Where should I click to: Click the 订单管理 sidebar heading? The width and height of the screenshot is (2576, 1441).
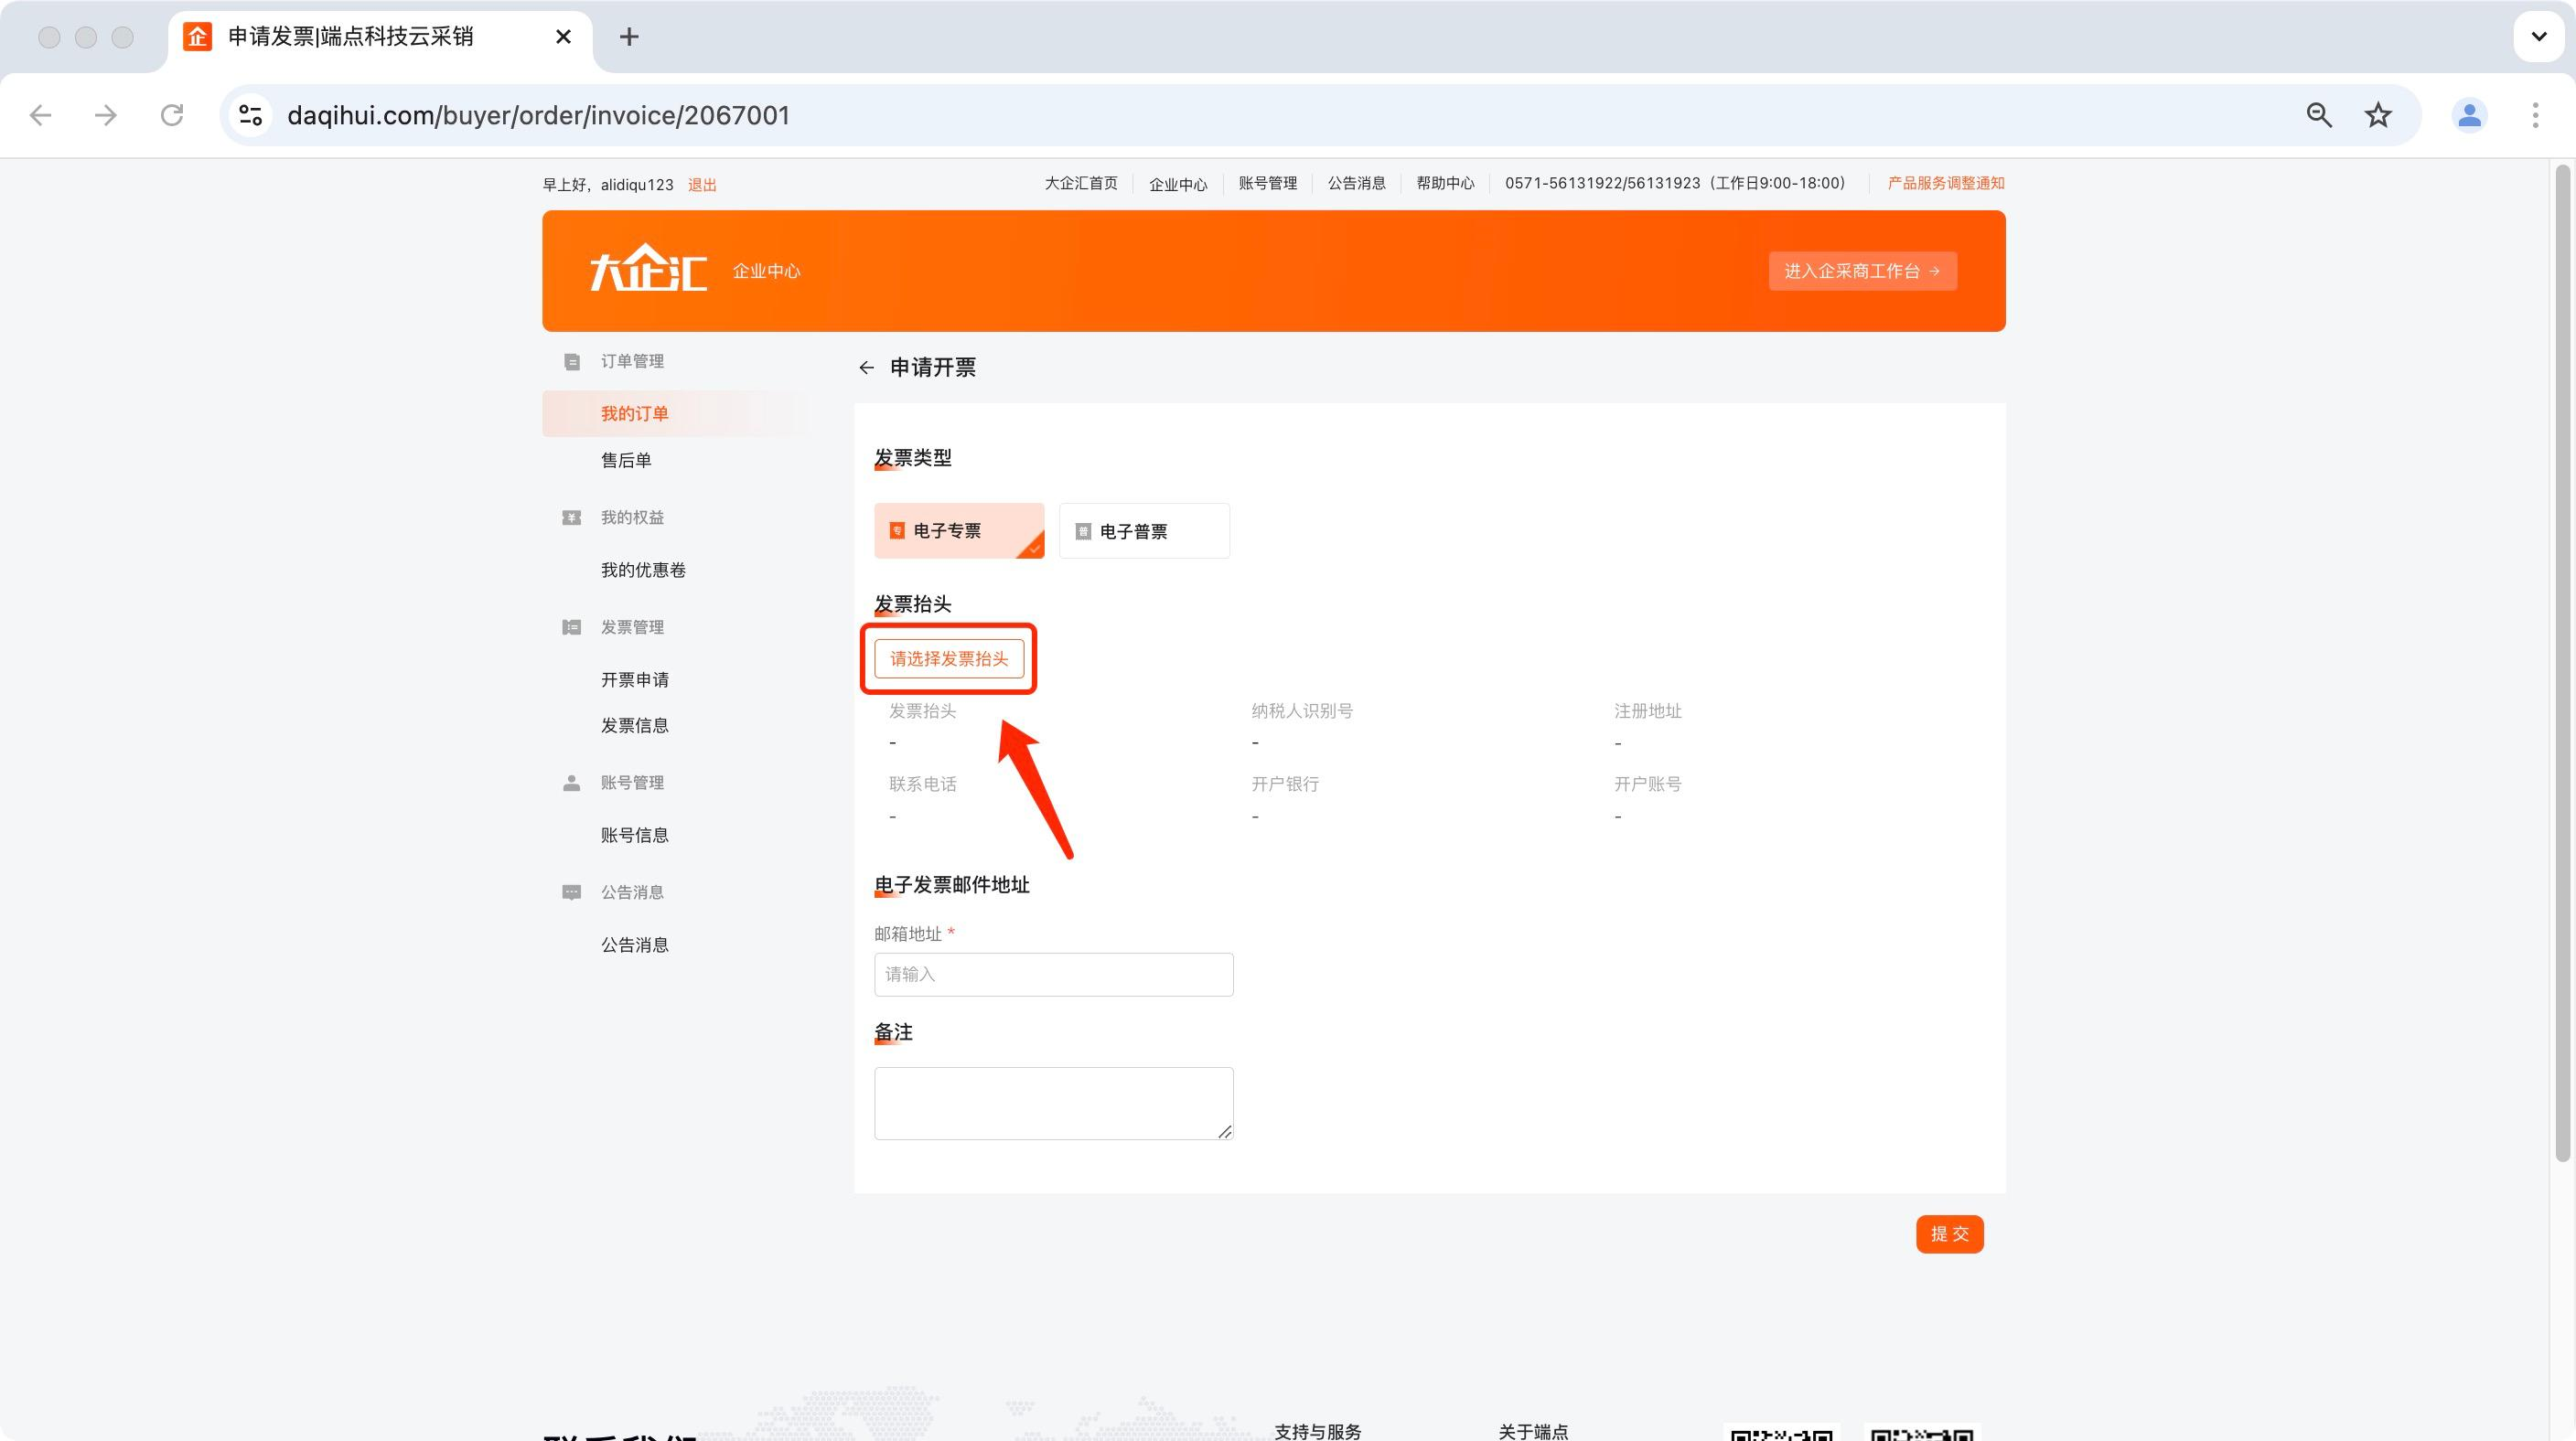click(632, 362)
